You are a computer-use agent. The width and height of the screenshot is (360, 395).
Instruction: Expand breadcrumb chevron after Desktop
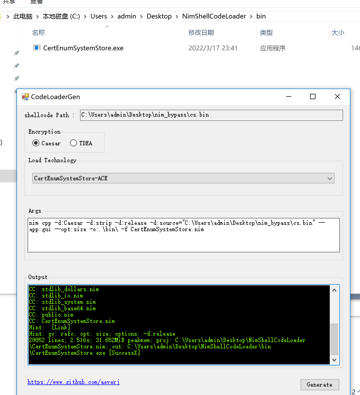point(177,17)
